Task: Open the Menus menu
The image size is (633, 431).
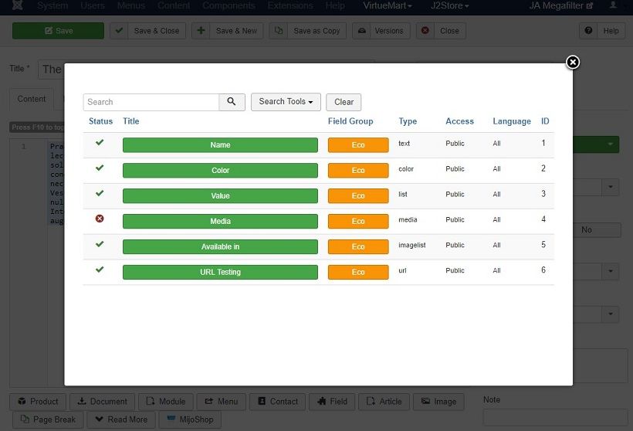Action: (131, 5)
